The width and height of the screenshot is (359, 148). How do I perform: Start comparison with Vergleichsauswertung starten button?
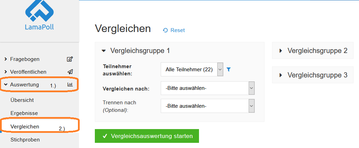pos(147,136)
